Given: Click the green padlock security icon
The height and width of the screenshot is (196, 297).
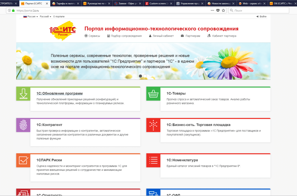Looking at the screenshot, I should pos(13,10).
